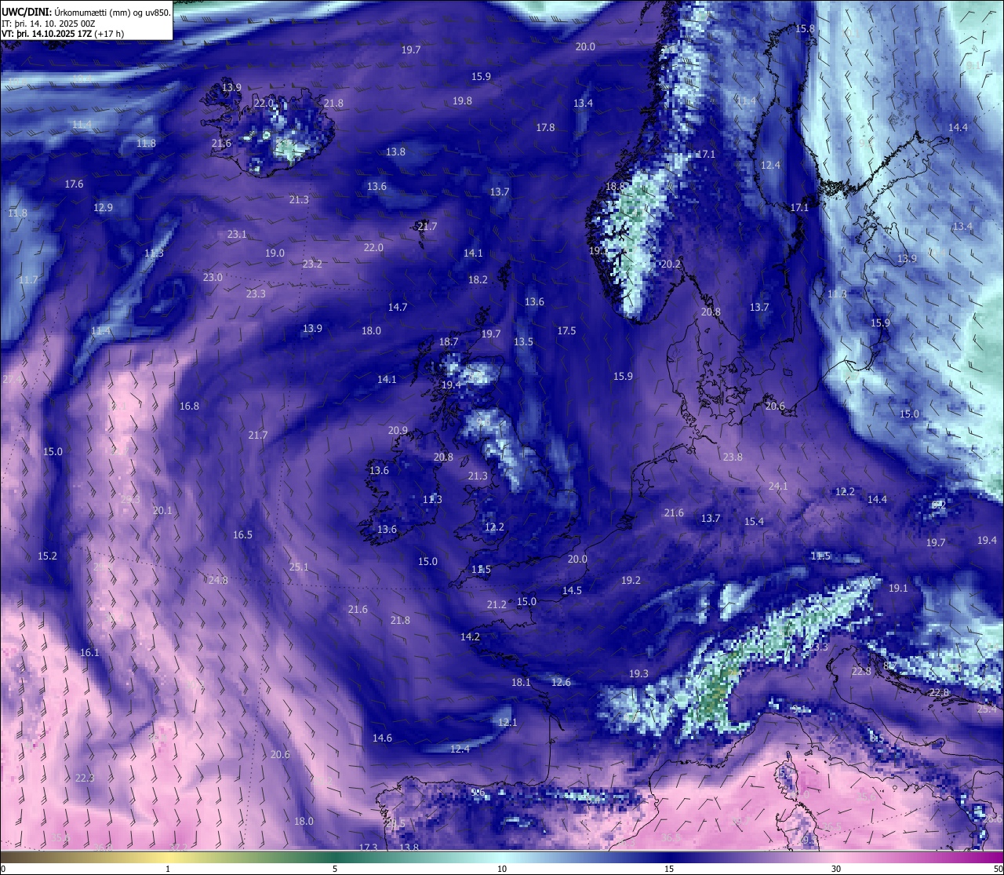Click the 10 tick on the color scale
Screen dimensions: 1004x875
click(502, 869)
